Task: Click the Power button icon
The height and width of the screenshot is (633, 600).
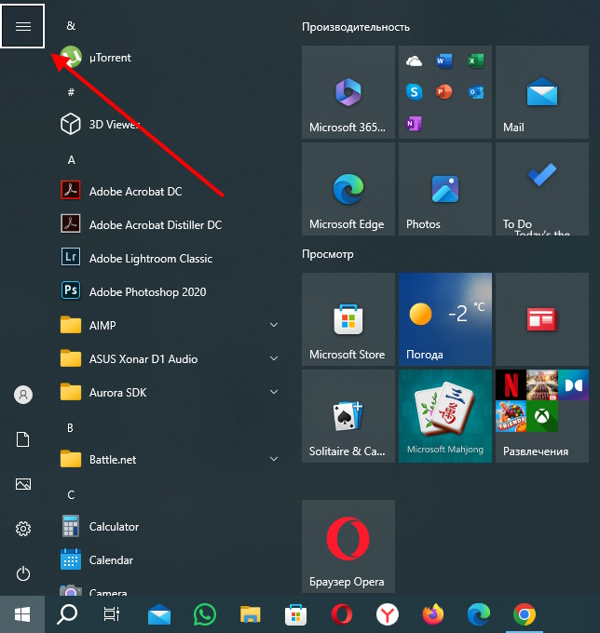Action: pyautogui.click(x=23, y=573)
